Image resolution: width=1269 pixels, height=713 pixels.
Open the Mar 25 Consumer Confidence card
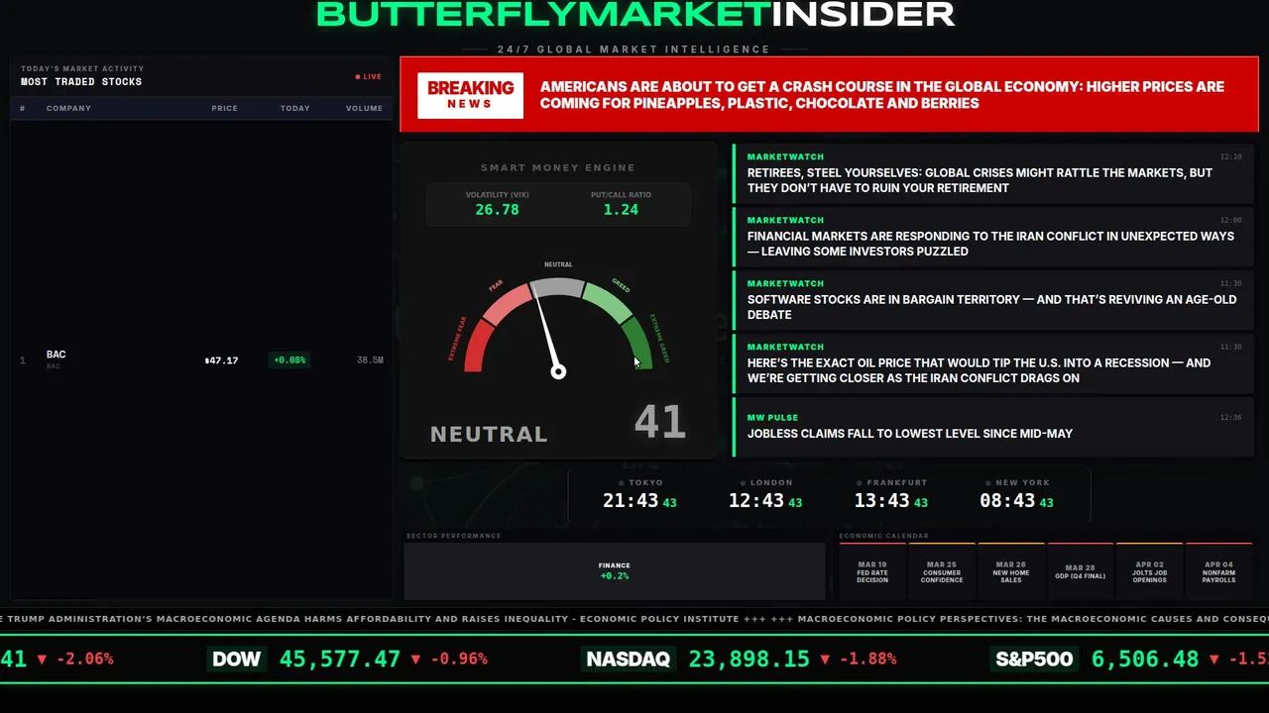coord(942,571)
